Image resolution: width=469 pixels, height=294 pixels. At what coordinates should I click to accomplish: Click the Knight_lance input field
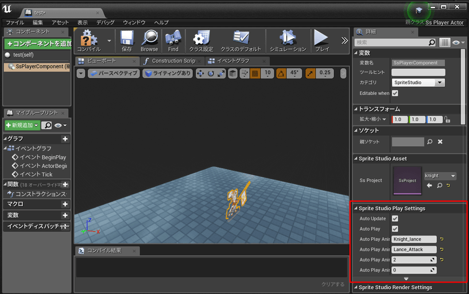[414, 240]
